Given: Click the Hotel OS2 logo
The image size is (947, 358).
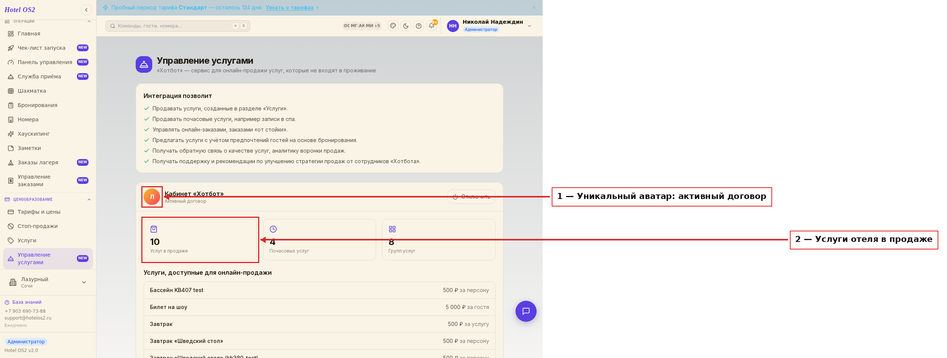Looking at the screenshot, I should (20, 10).
